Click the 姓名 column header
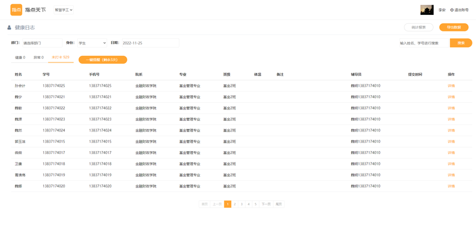The width and height of the screenshot is (476, 232). tap(18, 74)
